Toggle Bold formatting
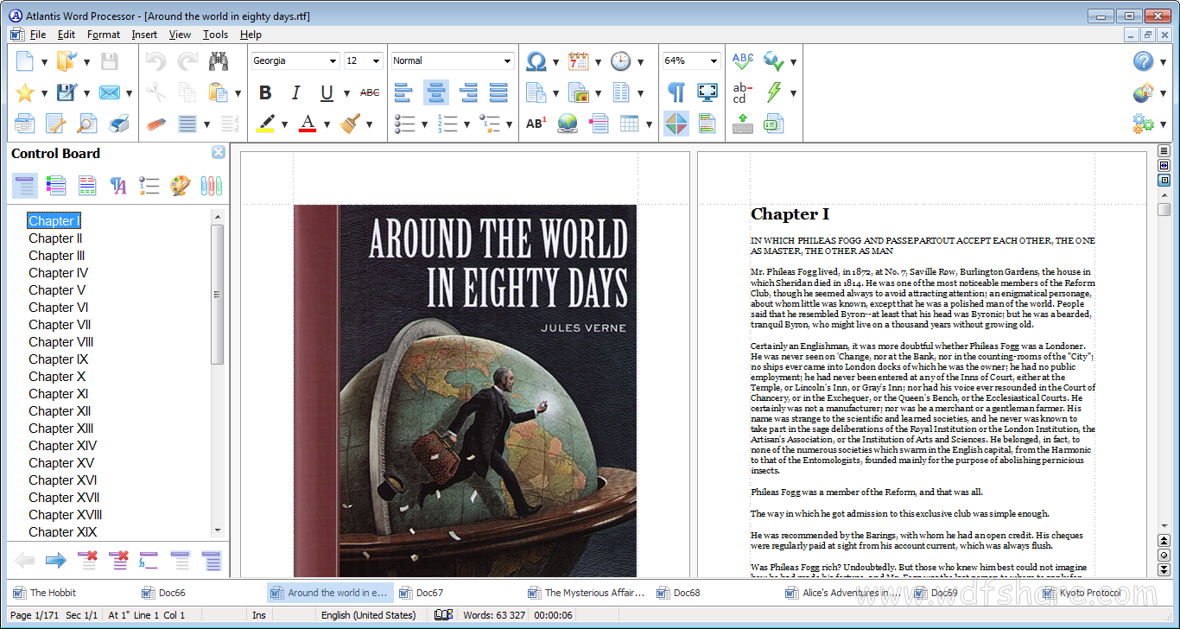1180x629 pixels. point(265,92)
